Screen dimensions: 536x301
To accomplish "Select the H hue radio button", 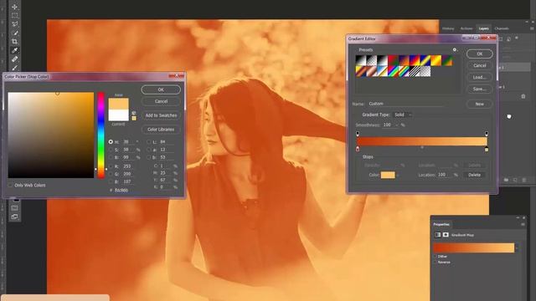I will click(x=111, y=141).
